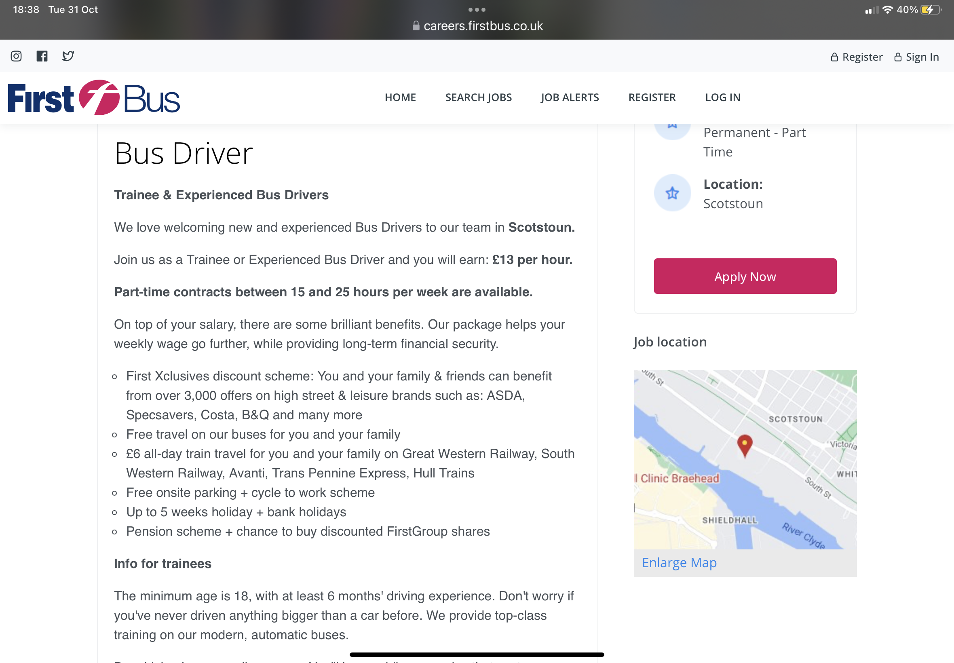Click the Enlarge Map link
Screen dimensions: 954x663
(679, 562)
